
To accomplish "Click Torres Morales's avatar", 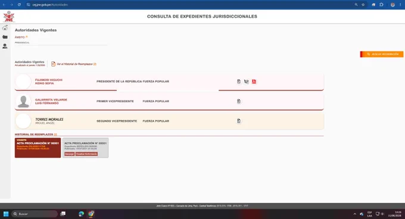I will [x=23, y=121].
